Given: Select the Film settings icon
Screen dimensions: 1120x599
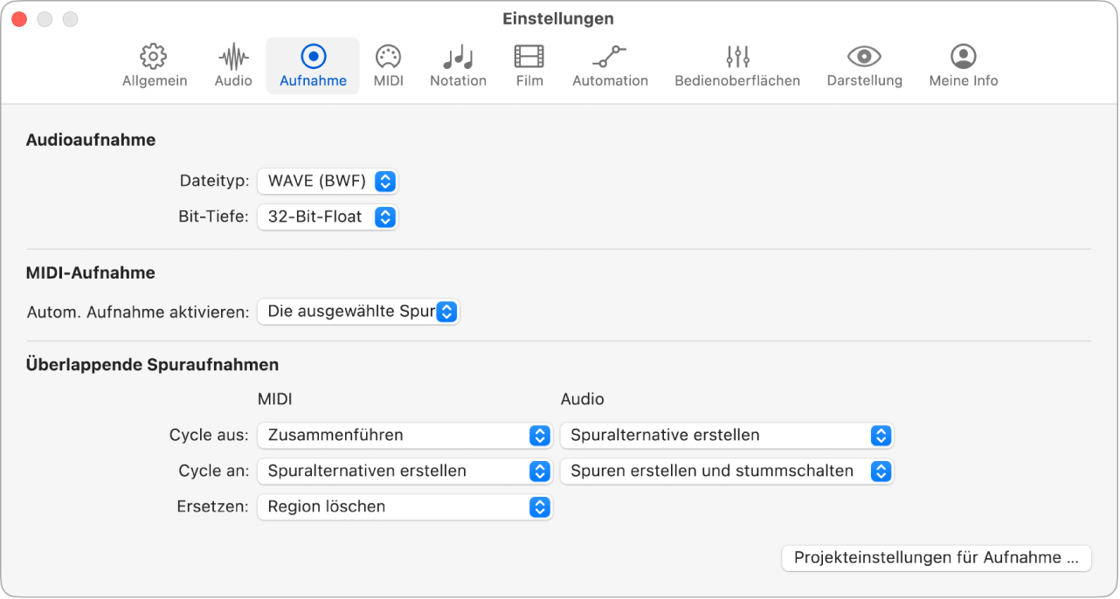Looking at the screenshot, I should (x=529, y=63).
